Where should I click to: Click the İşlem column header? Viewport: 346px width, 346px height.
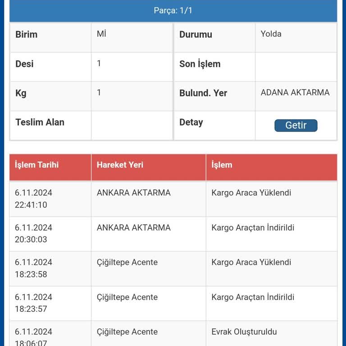click(x=222, y=165)
